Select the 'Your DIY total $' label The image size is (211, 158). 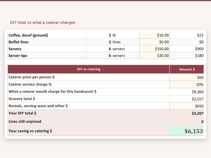pos(22,113)
